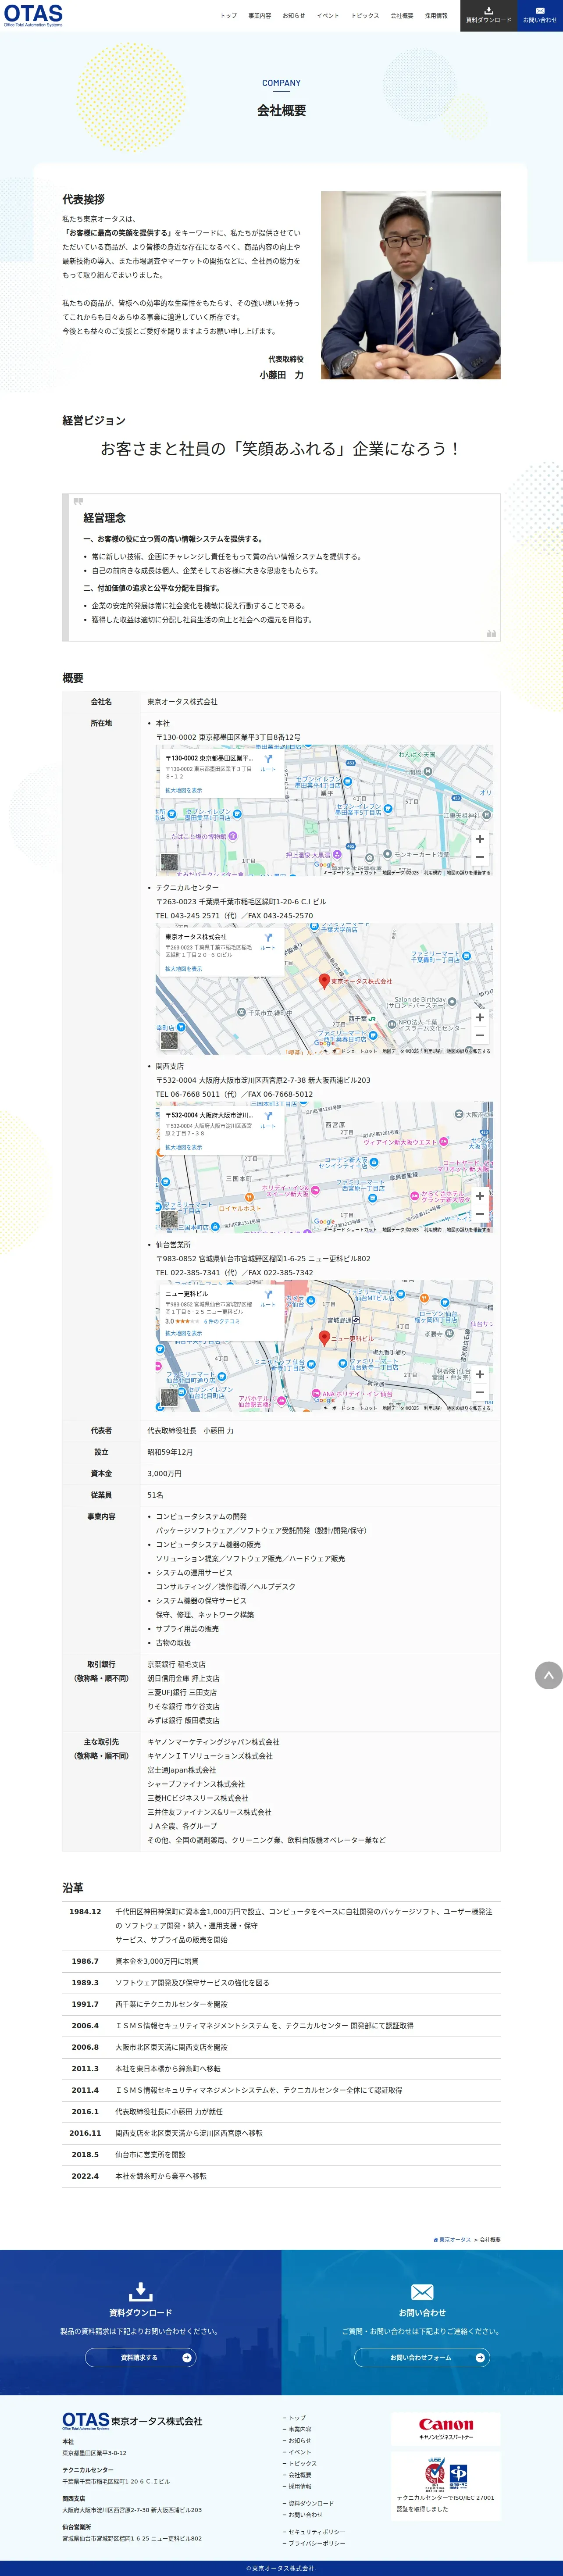Click header 資料ダウンロード download icon button
563x2576 pixels.
[489, 15]
